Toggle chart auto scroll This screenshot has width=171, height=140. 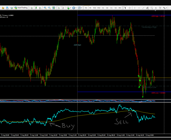coord(59,8)
